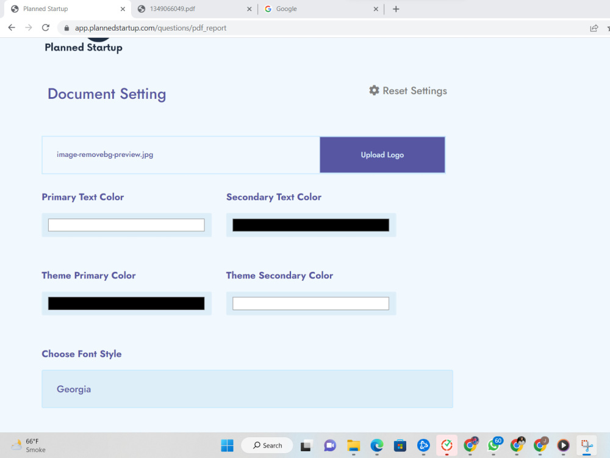The image size is (610, 458).
Task: Go back in the browser
Action: [x=12, y=27]
